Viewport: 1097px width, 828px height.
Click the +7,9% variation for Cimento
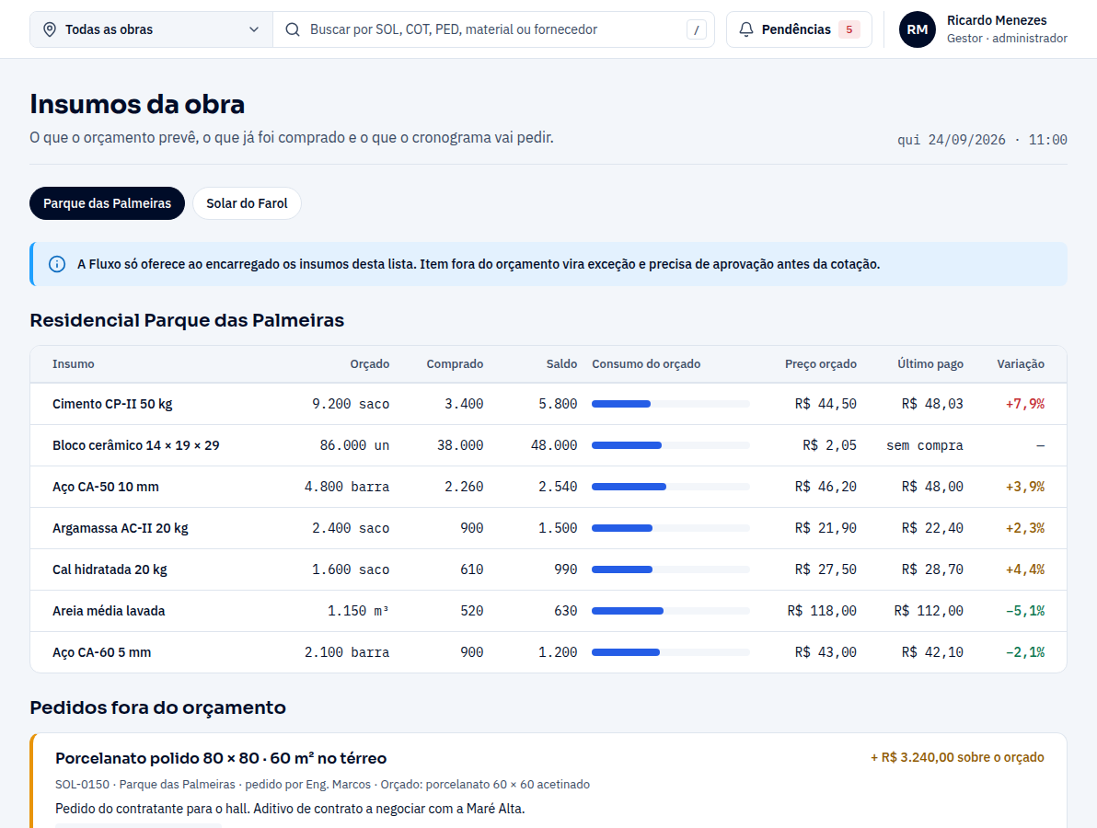(x=1025, y=404)
